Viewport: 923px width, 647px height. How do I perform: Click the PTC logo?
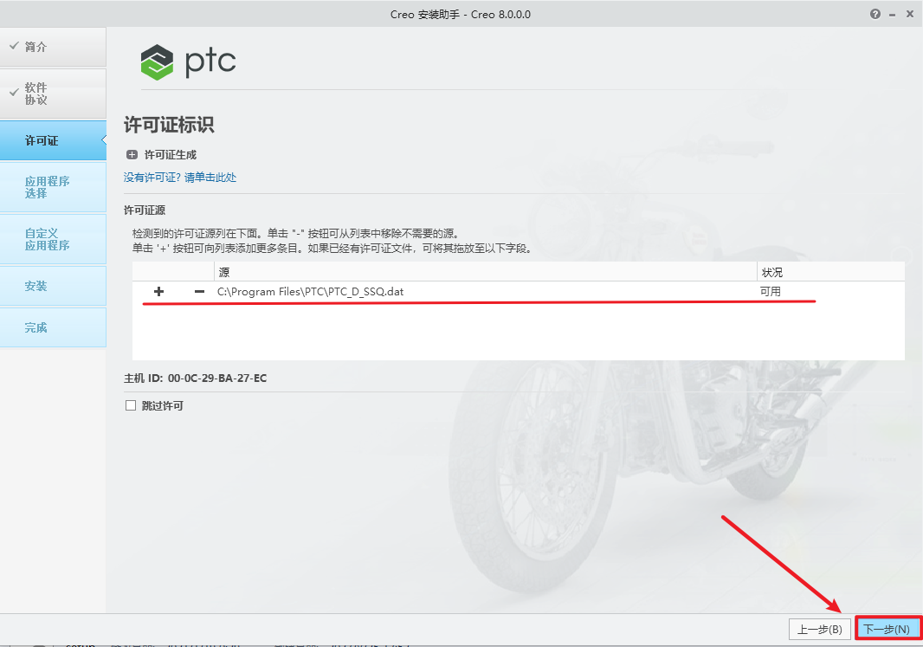point(188,62)
